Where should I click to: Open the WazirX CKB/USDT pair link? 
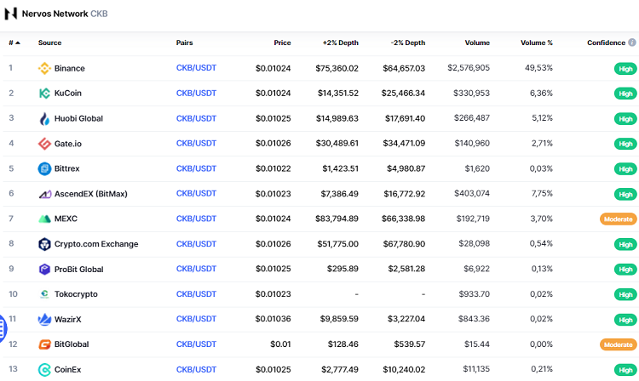(x=196, y=320)
